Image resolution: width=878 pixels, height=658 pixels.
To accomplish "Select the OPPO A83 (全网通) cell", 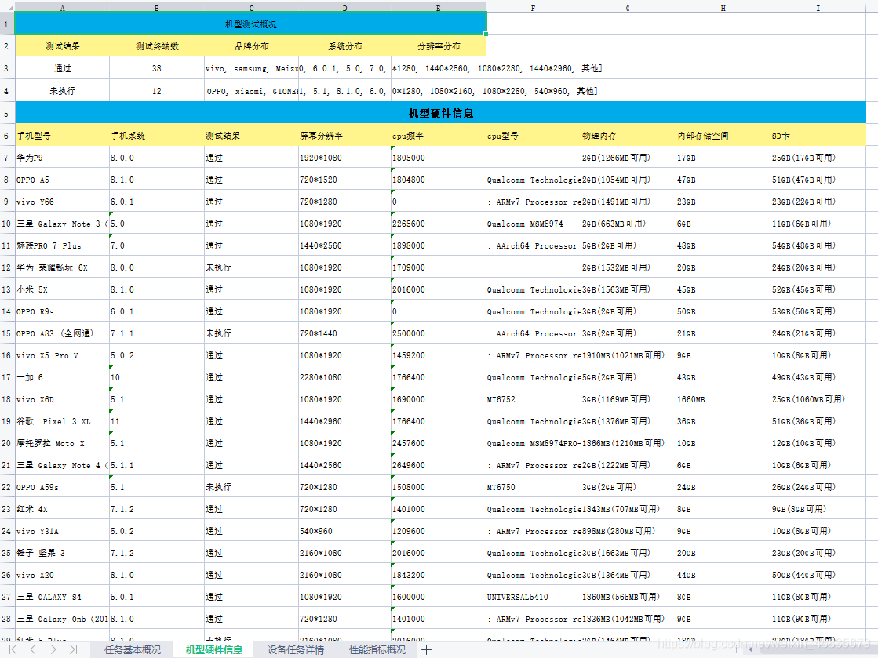I will click(x=62, y=333).
